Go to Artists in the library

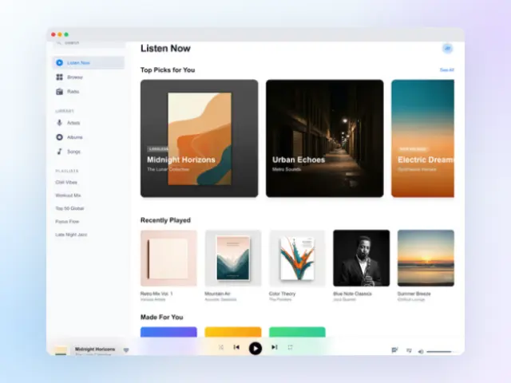click(89, 123)
